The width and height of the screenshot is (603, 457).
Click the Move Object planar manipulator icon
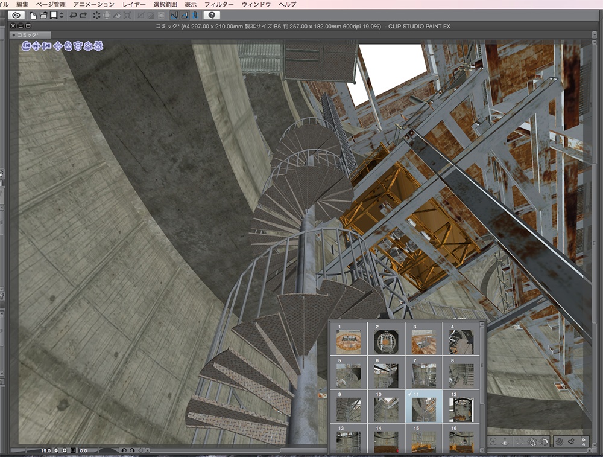[x=58, y=46]
